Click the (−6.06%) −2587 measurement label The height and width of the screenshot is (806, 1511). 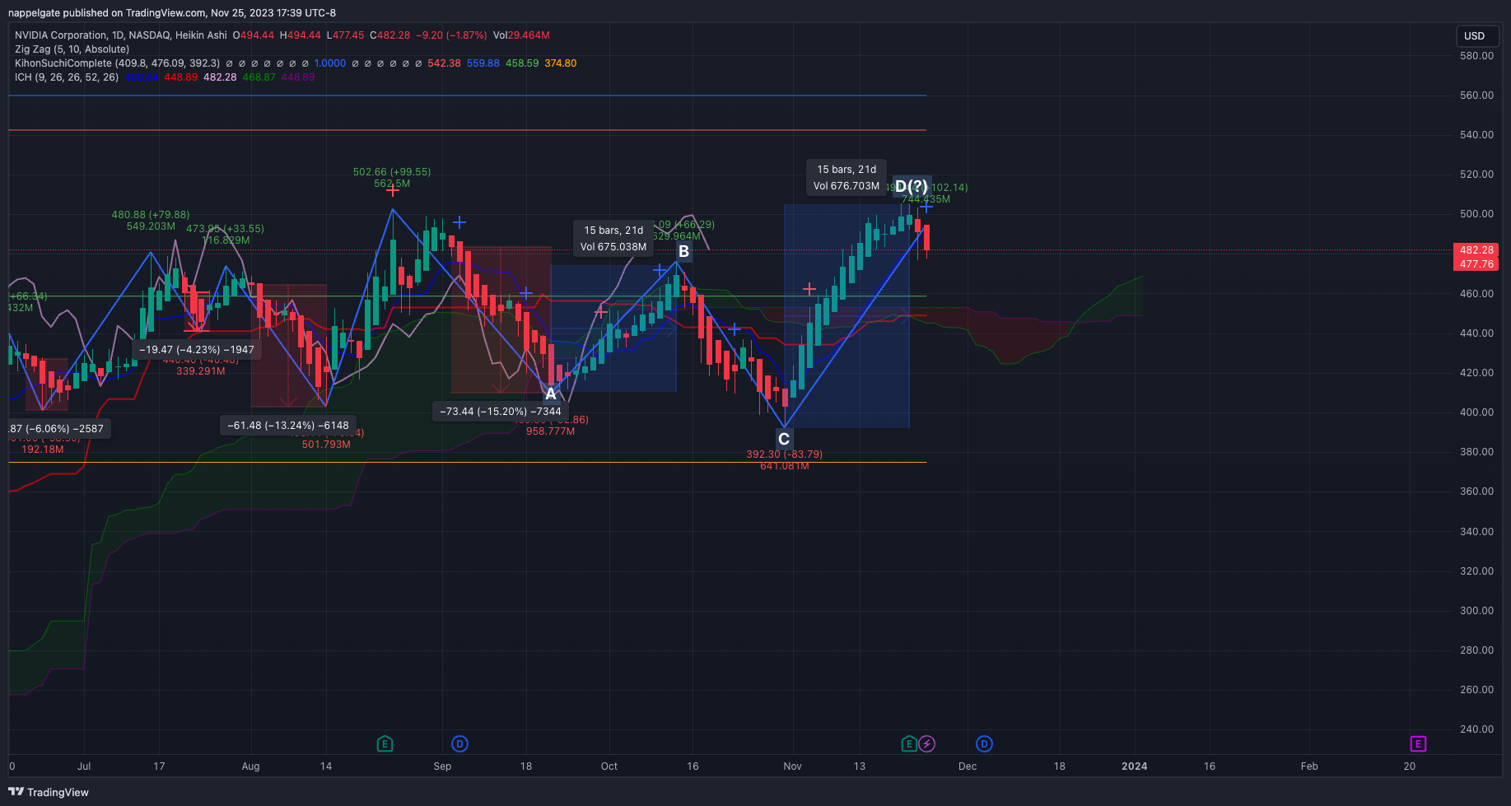[x=57, y=429]
